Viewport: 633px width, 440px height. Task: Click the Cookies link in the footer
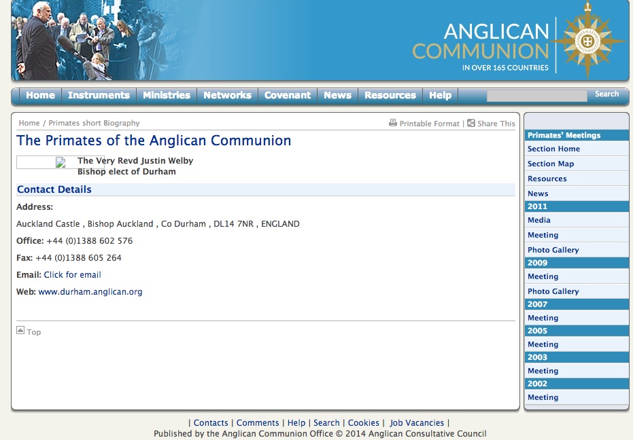(363, 422)
